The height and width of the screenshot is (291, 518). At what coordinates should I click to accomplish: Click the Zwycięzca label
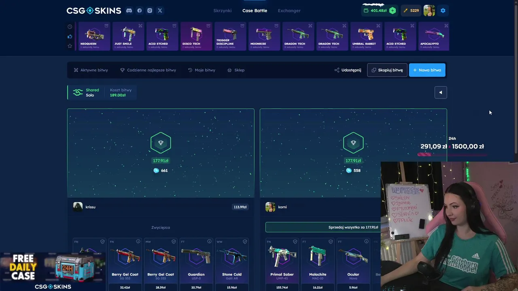pyautogui.click(x=161, y=228)
